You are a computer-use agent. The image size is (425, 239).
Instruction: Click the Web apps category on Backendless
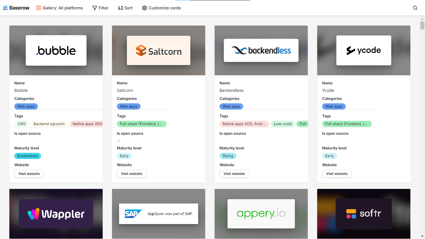[231, 106]
